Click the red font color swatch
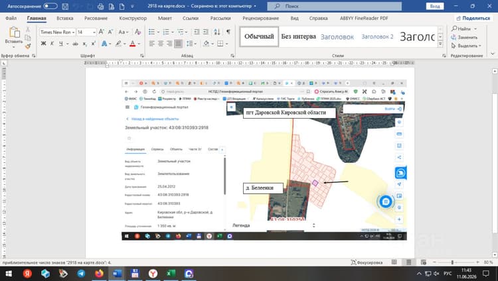The width and height of the screenshot is (498, 281). point(132,44)
